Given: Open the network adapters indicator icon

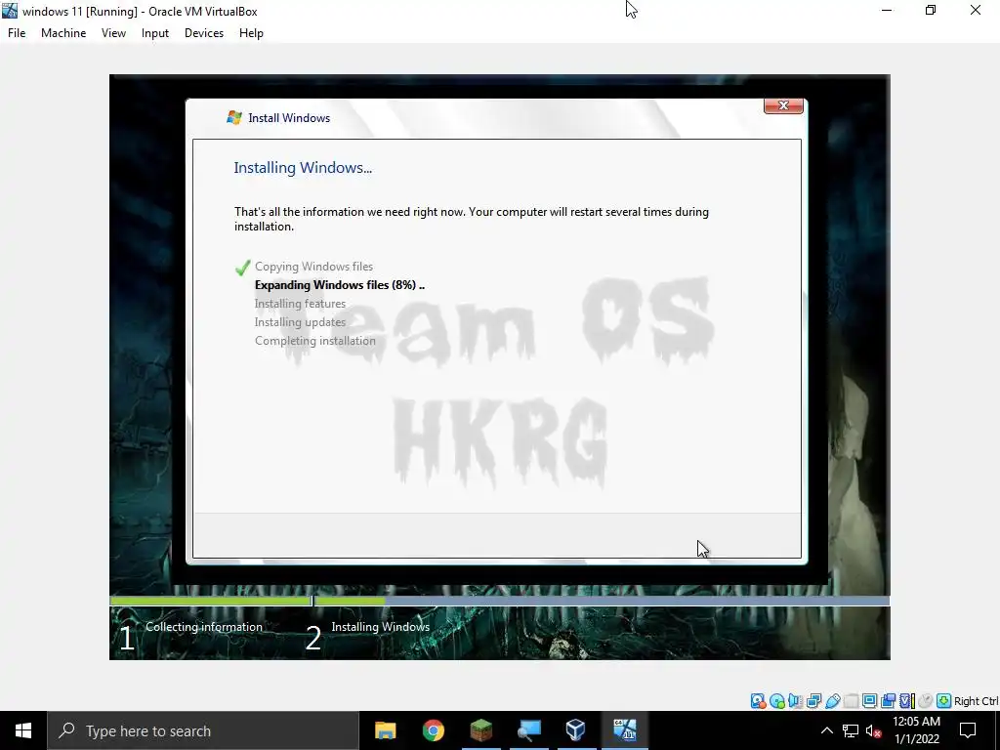Looking at the screenshot, I should point(813,701).
